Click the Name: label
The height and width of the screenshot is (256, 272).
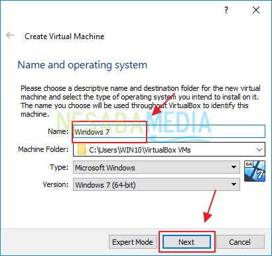(58, 131)
